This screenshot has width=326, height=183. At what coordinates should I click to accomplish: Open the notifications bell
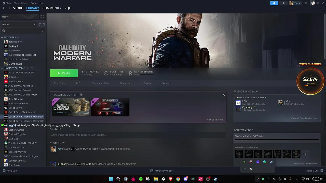(x=283, y=3)
